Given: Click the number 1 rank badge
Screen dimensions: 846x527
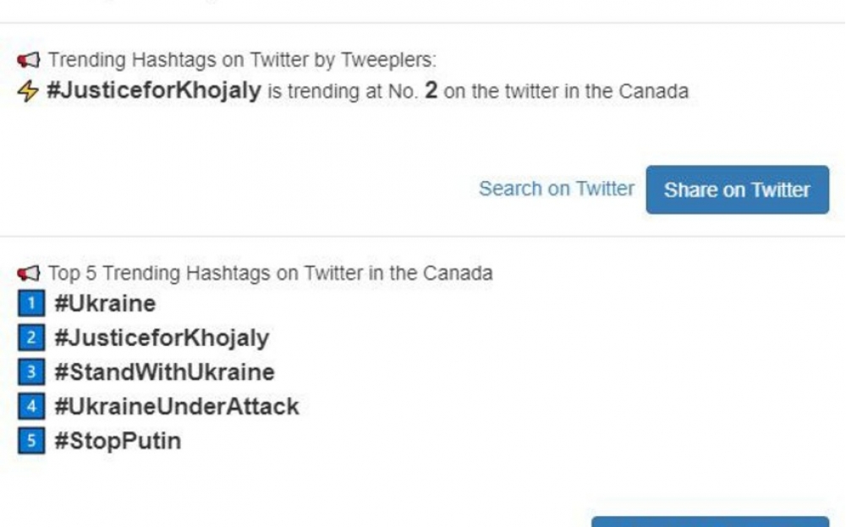Looking at the screenshot, I should click(x=30, y=303).
